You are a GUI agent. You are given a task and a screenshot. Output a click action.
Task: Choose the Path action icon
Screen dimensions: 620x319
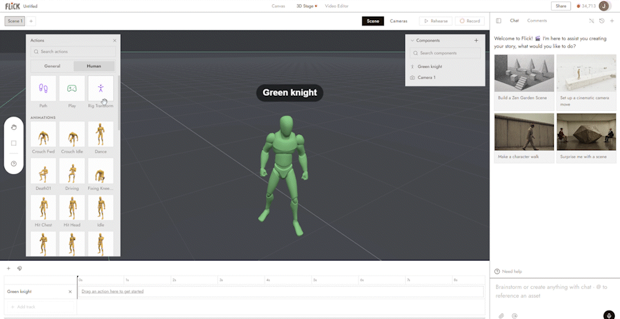pyautogui.click(x=43, y=88)
